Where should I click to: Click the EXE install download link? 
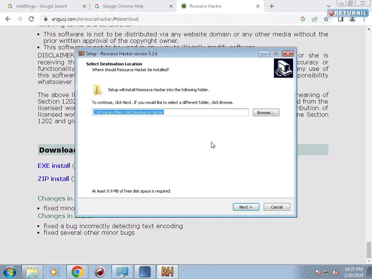(54, 166)
